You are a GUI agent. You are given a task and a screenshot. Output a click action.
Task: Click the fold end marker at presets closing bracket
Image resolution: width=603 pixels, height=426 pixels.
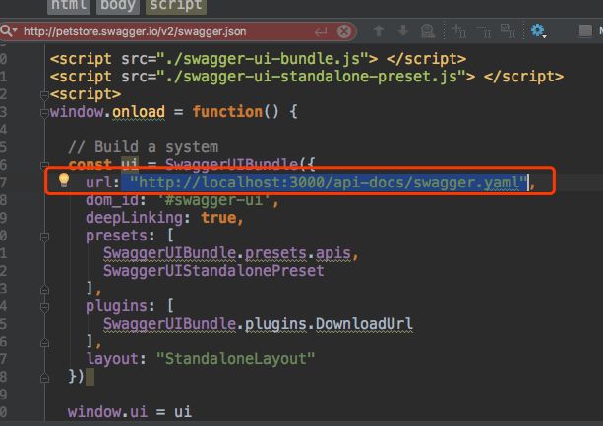44,290
